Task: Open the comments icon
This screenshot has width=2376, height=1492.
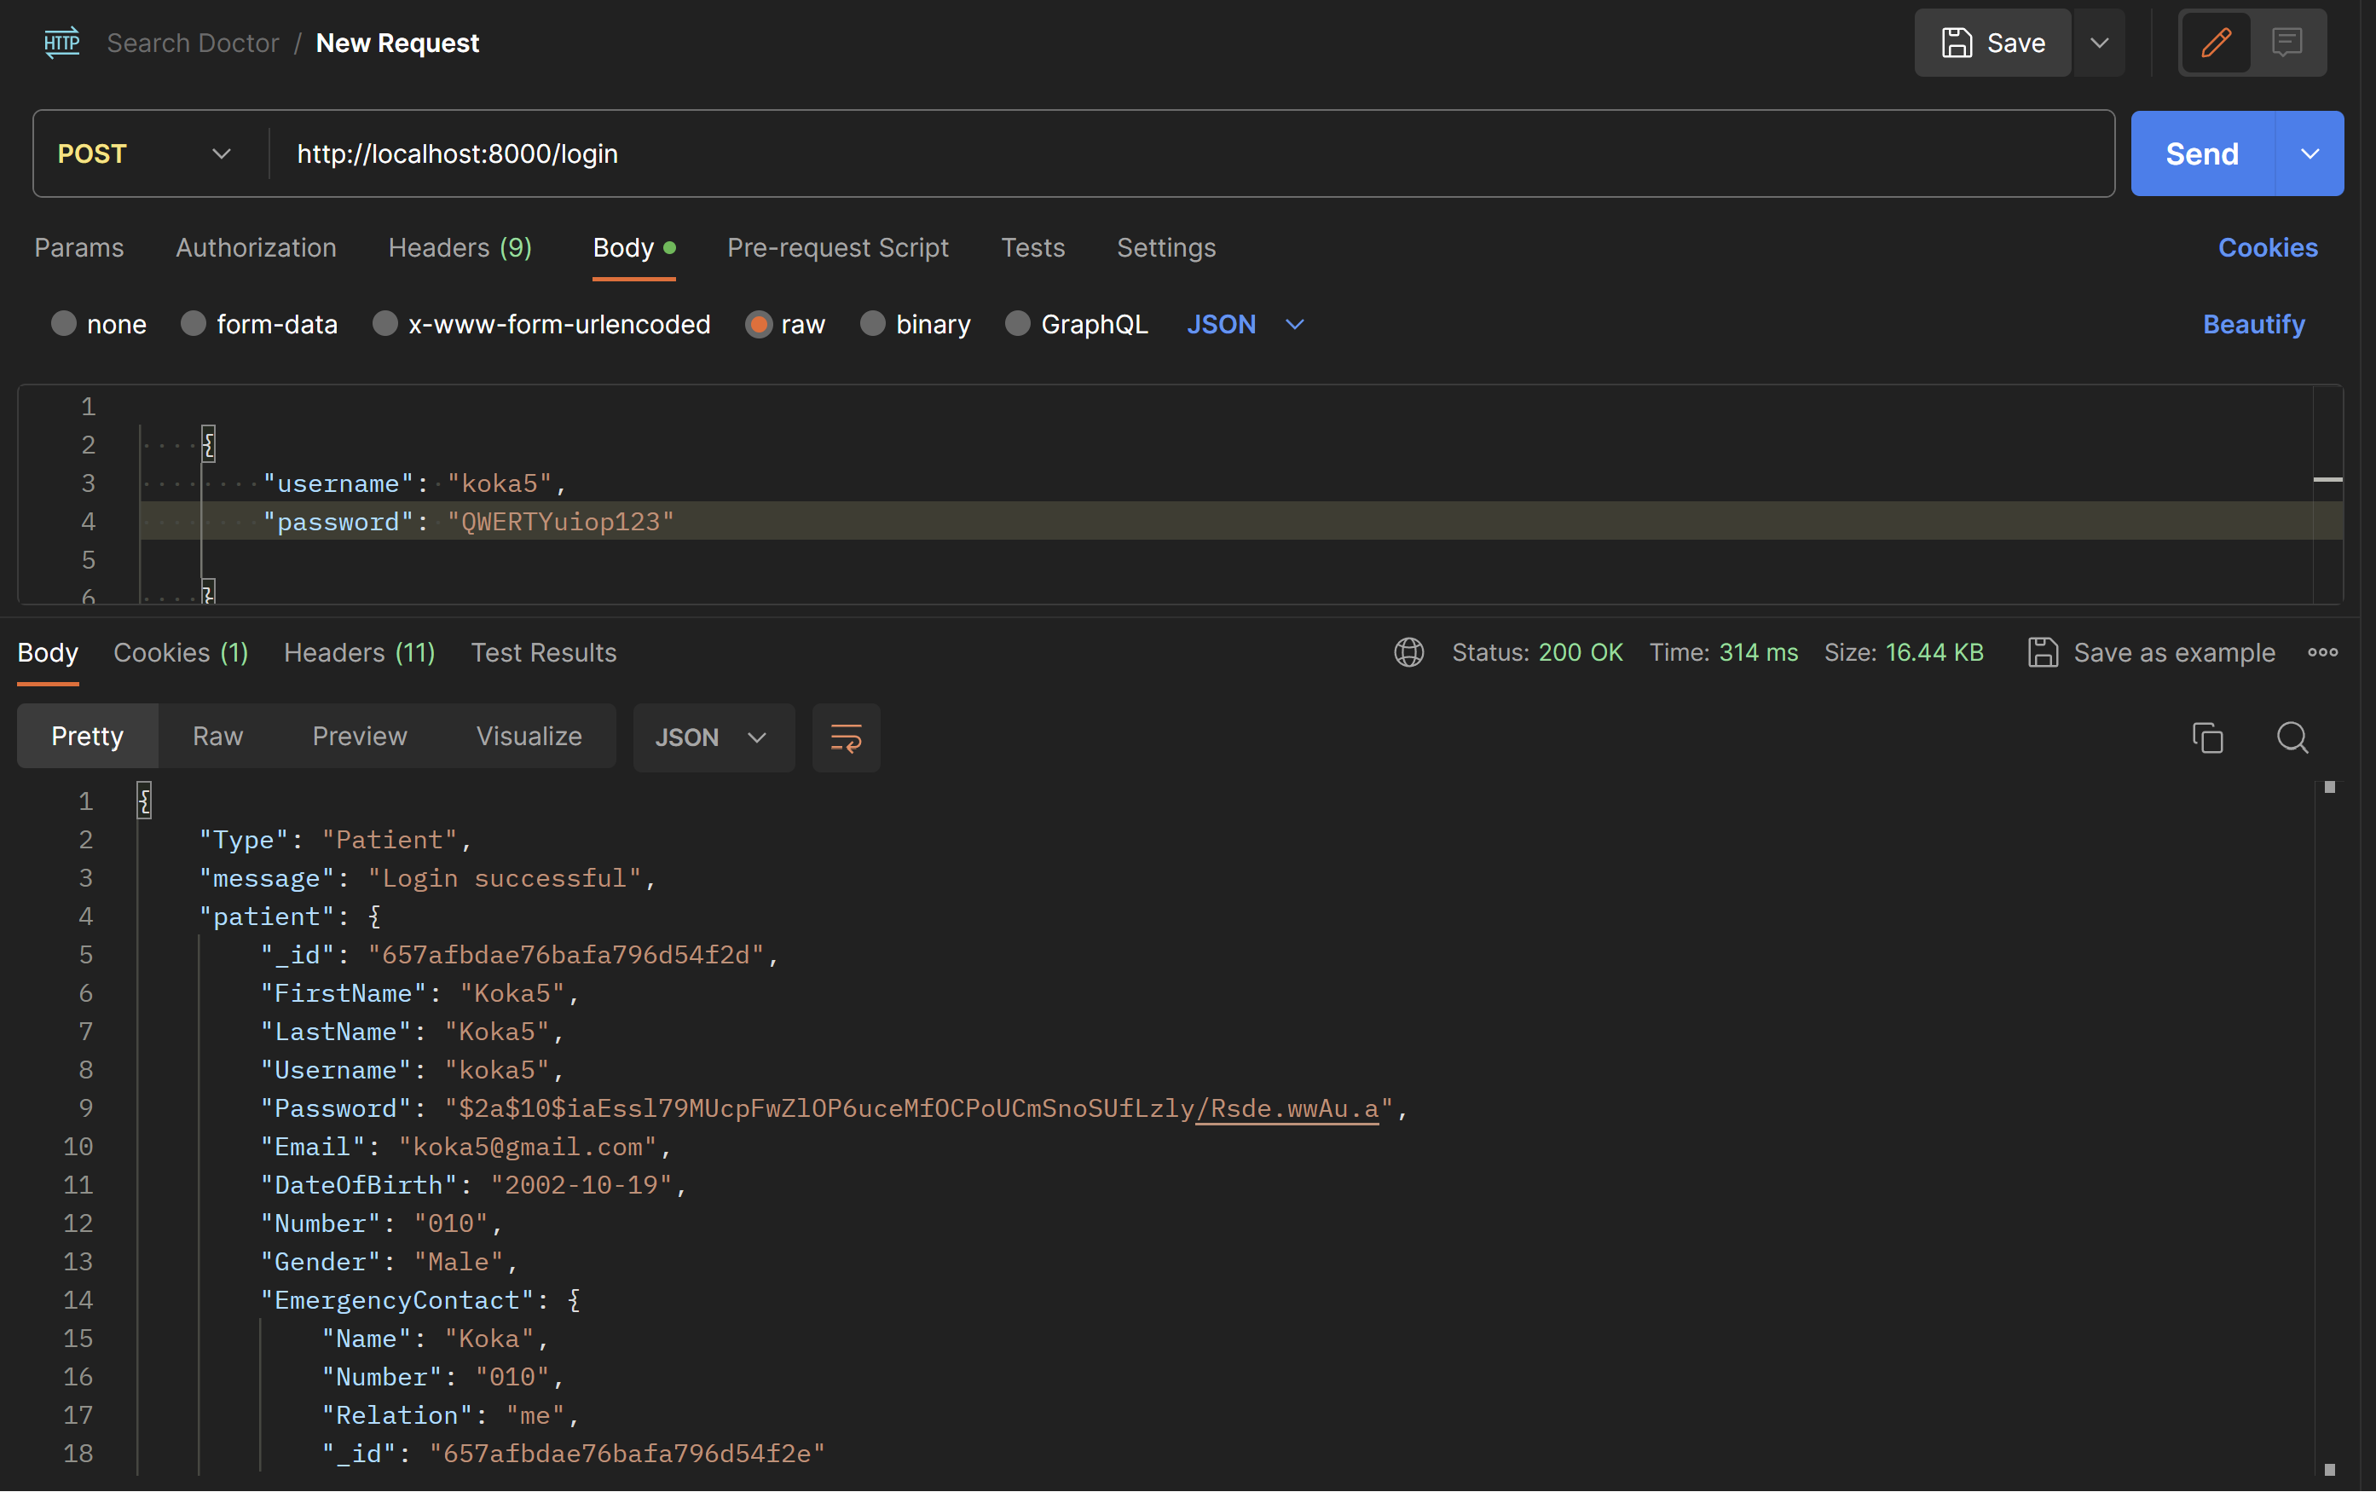Action: pyautogui.click(x=2286, y=43)
